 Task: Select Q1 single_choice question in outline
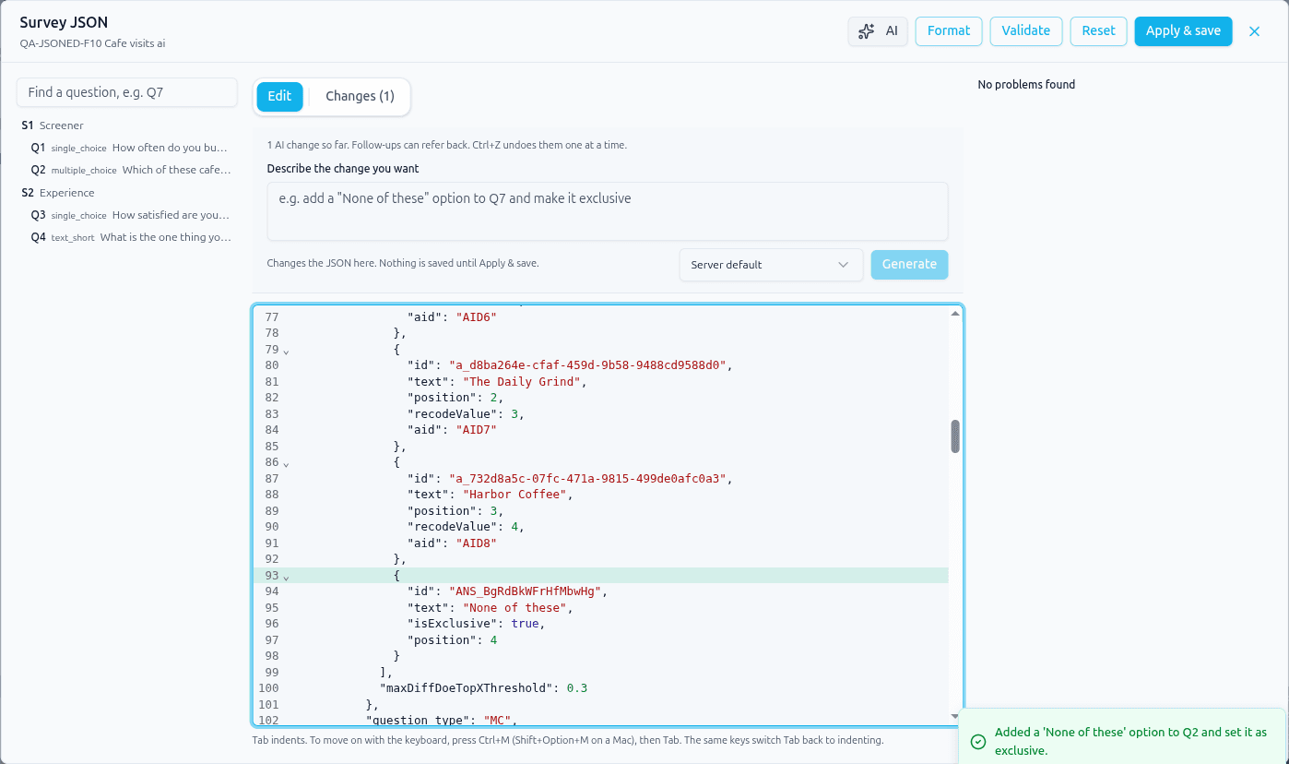(127, 148)
